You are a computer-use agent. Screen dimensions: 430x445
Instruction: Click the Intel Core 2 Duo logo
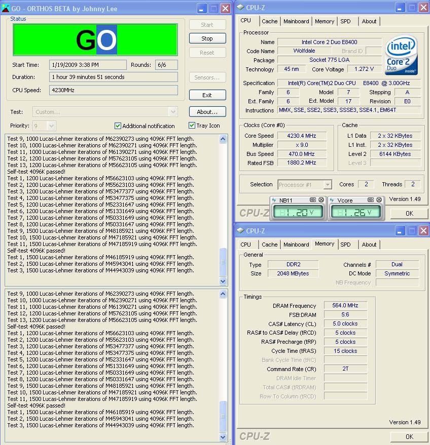[x=401, y=55]
